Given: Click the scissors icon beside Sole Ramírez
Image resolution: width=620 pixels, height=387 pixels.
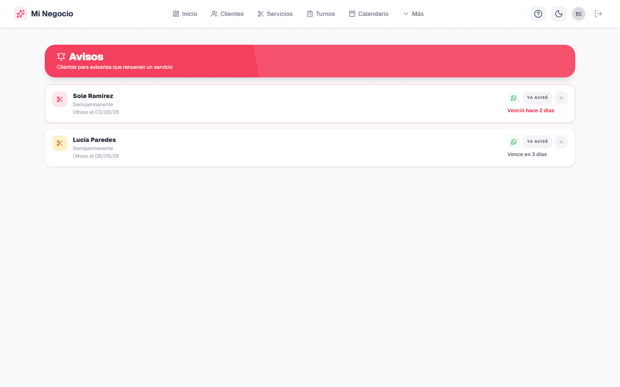Looking at the screenshot, I should point(60,99).
